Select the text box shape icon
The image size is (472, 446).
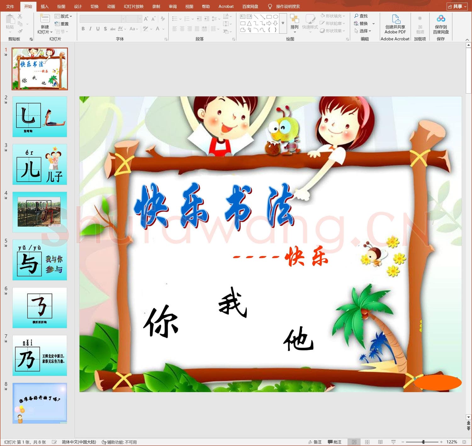[x=243, y=17]
